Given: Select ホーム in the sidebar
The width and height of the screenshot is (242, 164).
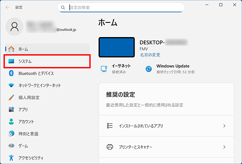Looking at the screenshot, I should pyautogui.click(x=48, y=49).
